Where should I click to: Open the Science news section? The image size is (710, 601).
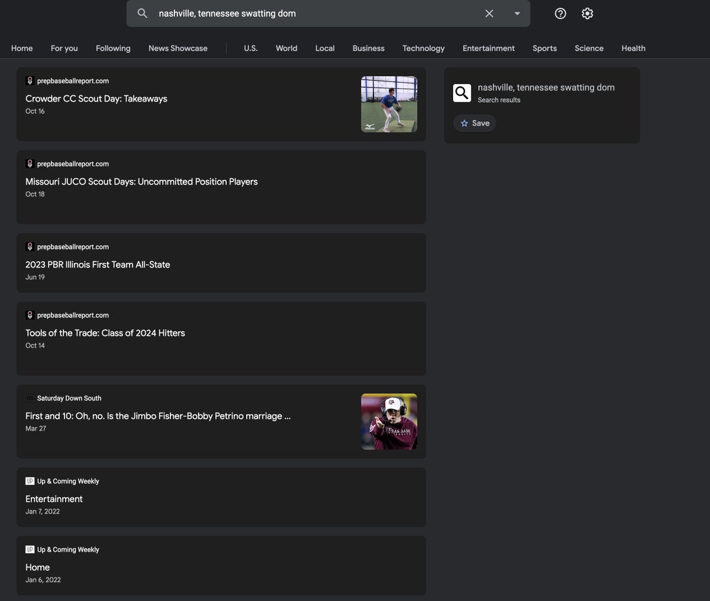(x=589, y=49)
